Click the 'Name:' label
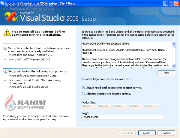 [x=85, y=113]
